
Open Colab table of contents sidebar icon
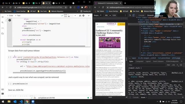click(3, 17)
